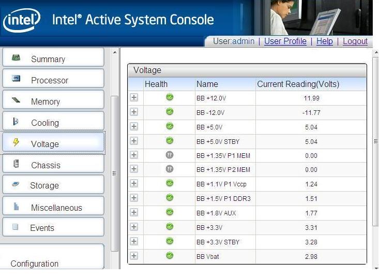379x277 pixels.
Task: Expand the BB Vbat row
Action: (x=134, y=256)
